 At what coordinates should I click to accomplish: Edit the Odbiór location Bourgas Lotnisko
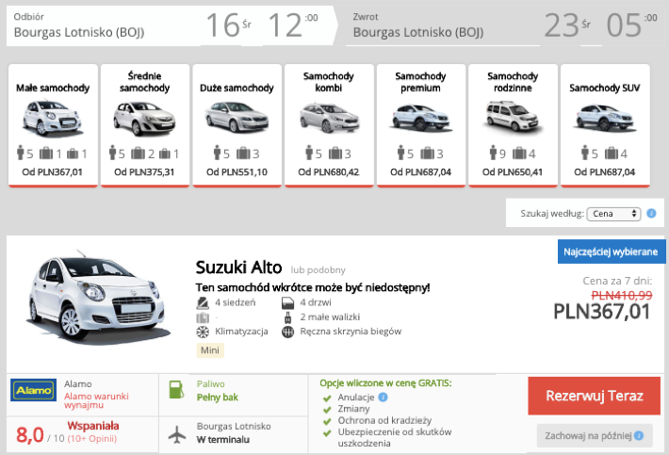79,32
